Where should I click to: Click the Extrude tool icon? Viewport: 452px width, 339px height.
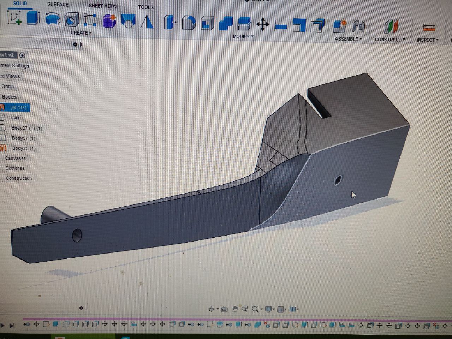tap(33, 18)
